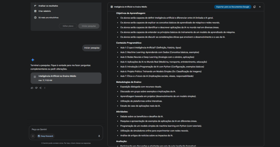280x147 pixels.
Task: Click the clock icon beside Só mais uns minutinhos
Action: (35, 17)
